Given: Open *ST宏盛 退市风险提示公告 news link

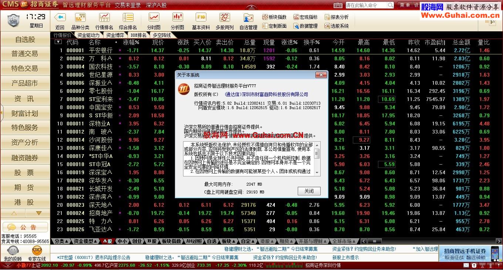Looking at the screenshot, I should pyautogui.click(x=94, y=257).
